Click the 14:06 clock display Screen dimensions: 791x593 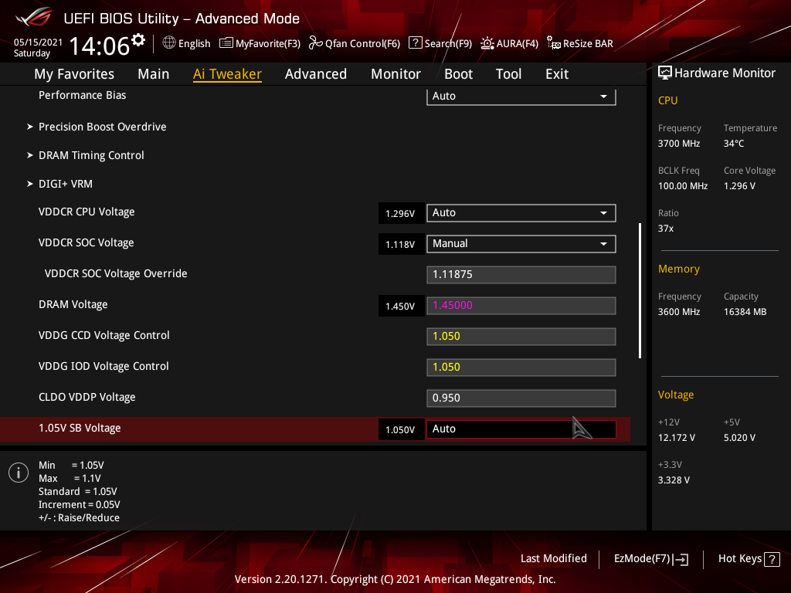[x=100, y=46]
